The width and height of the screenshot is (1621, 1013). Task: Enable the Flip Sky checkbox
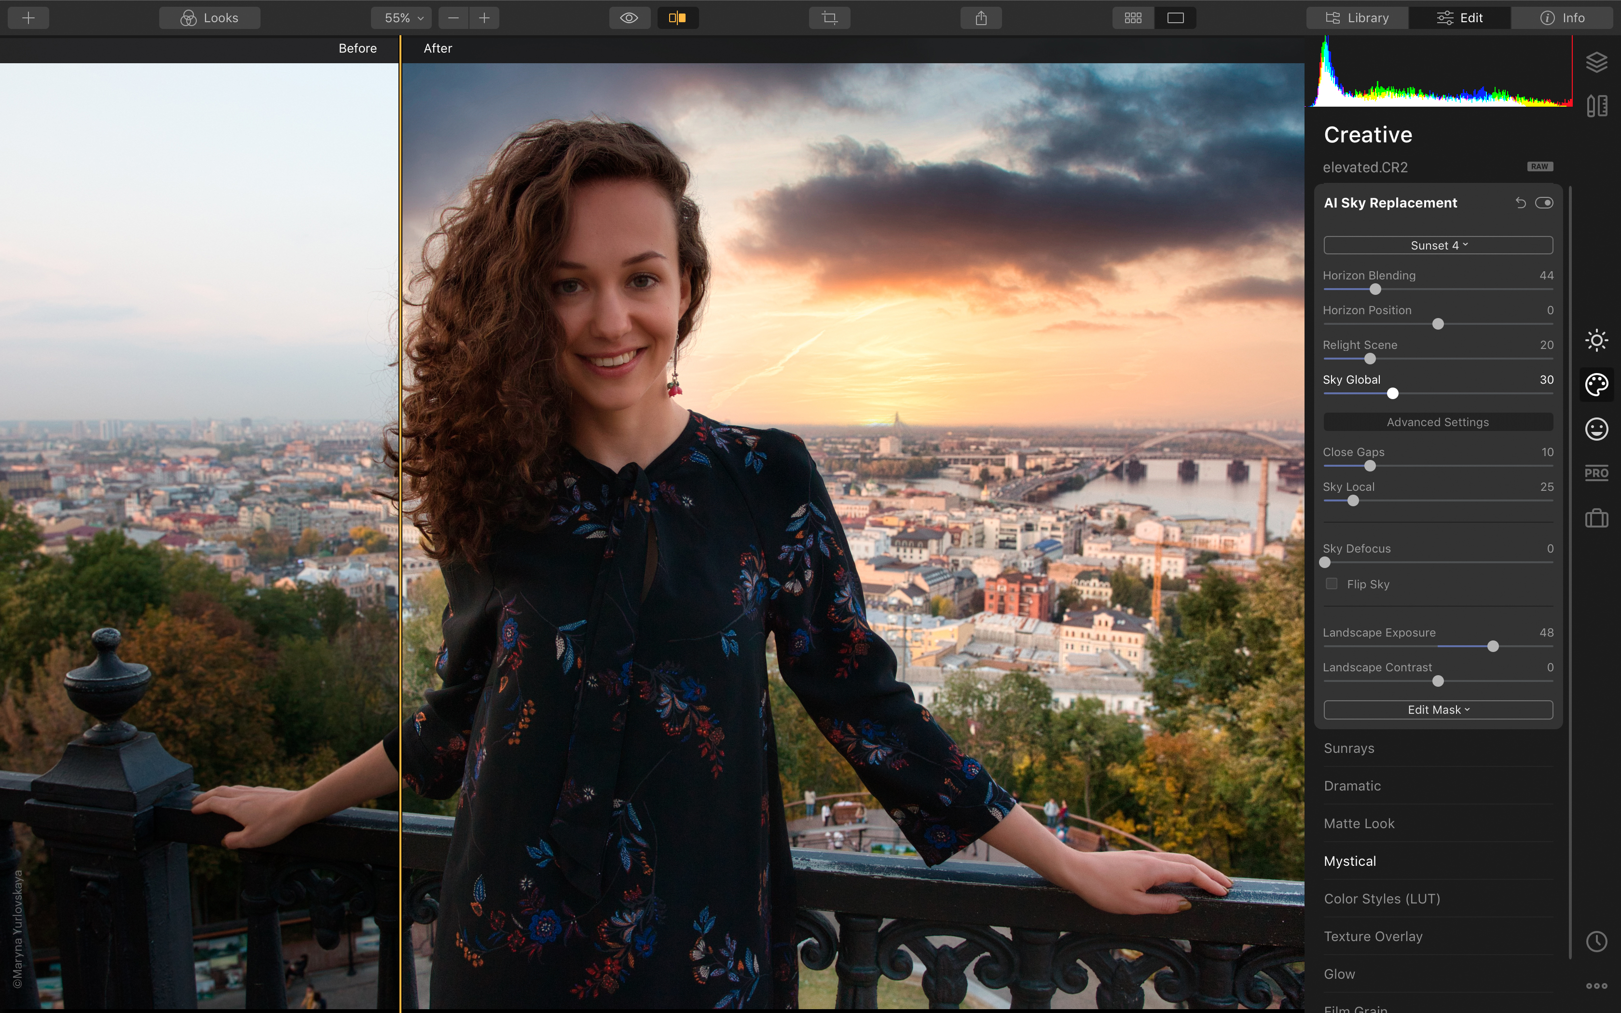1331,583
